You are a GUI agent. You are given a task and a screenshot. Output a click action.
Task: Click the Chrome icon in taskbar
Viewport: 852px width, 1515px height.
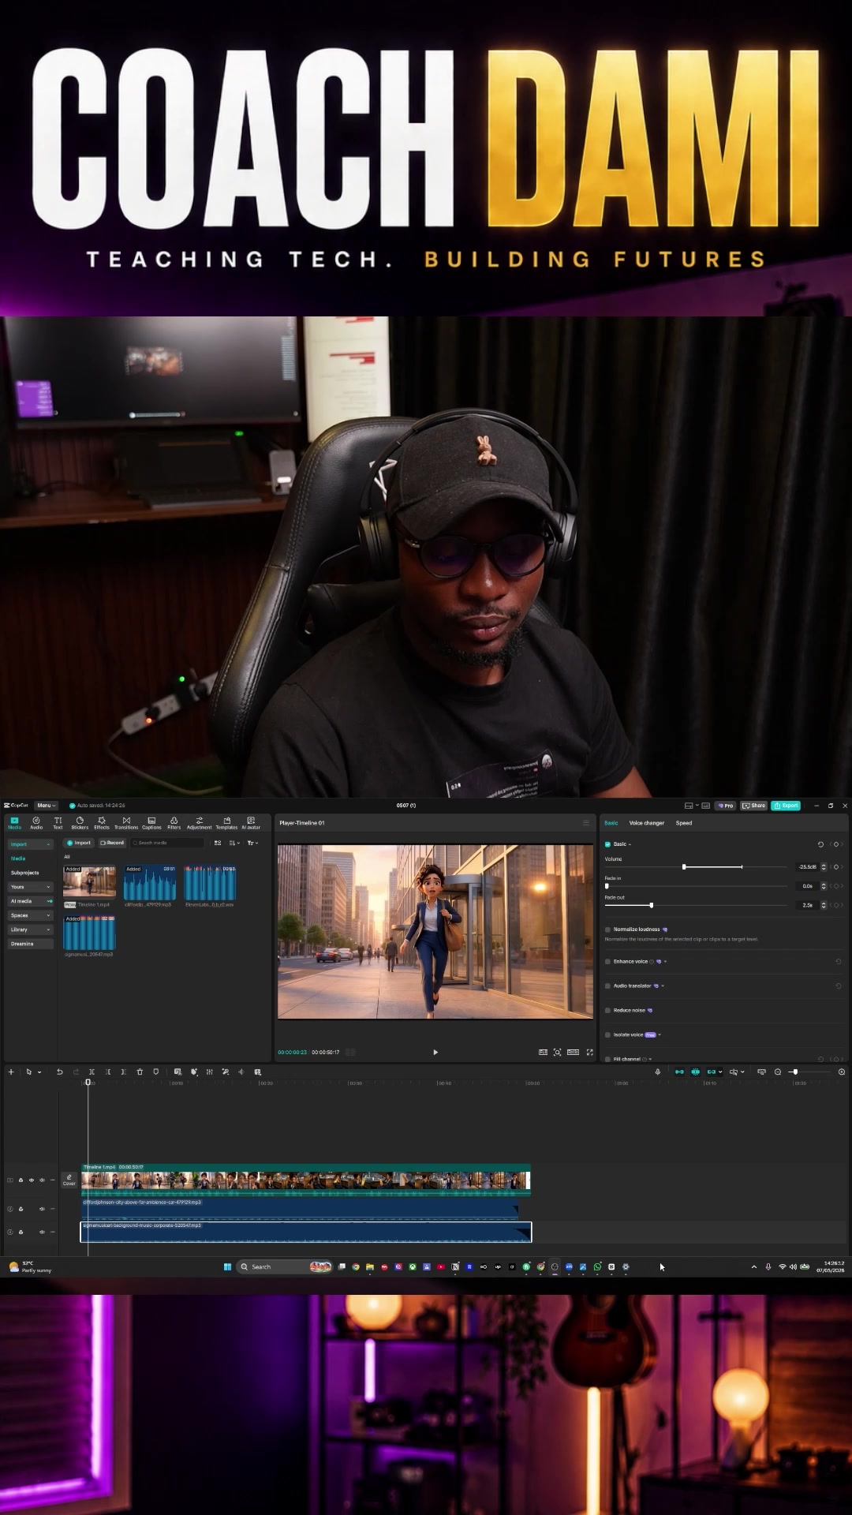[x=356, y=1266]
